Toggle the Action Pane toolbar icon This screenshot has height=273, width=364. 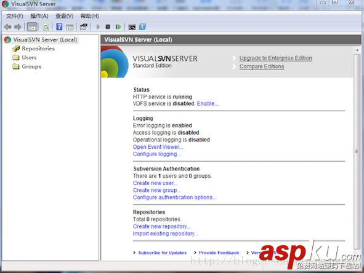pos(70,27)
